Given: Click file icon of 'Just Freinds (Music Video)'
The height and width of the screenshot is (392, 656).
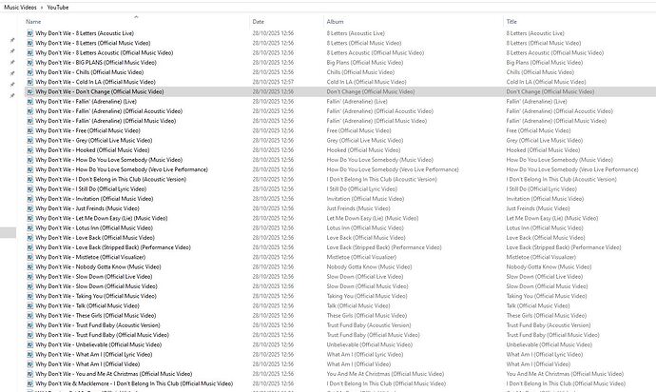Looking at the screenshot, I should [x=30, y=208].
